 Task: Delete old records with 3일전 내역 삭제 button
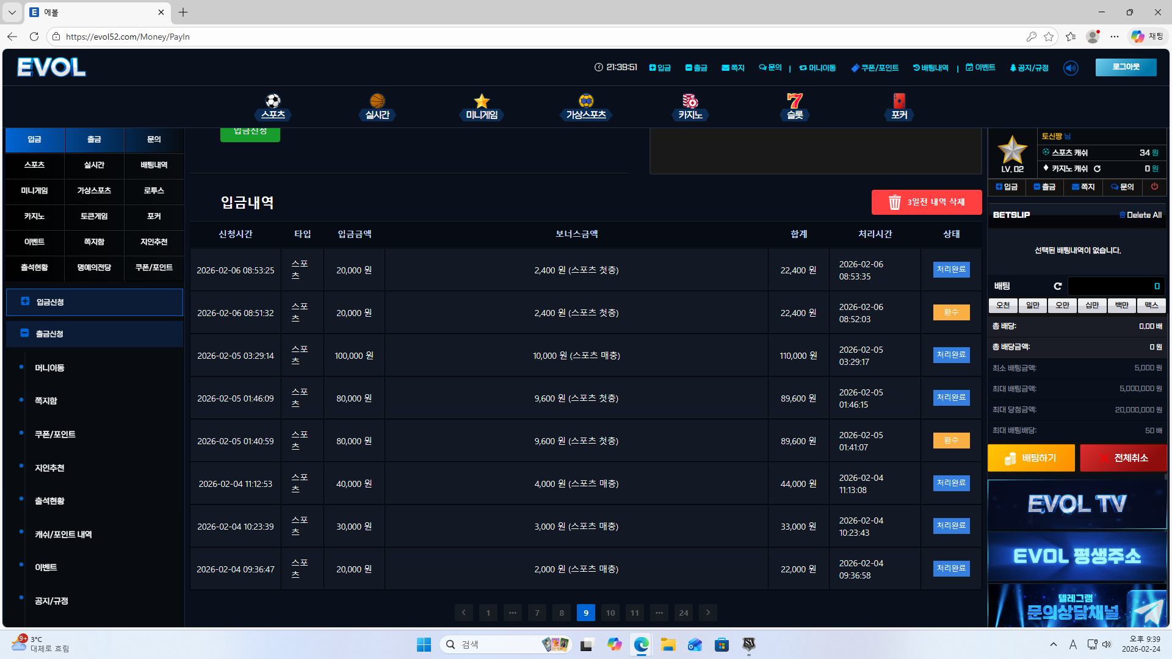[926, 203]
